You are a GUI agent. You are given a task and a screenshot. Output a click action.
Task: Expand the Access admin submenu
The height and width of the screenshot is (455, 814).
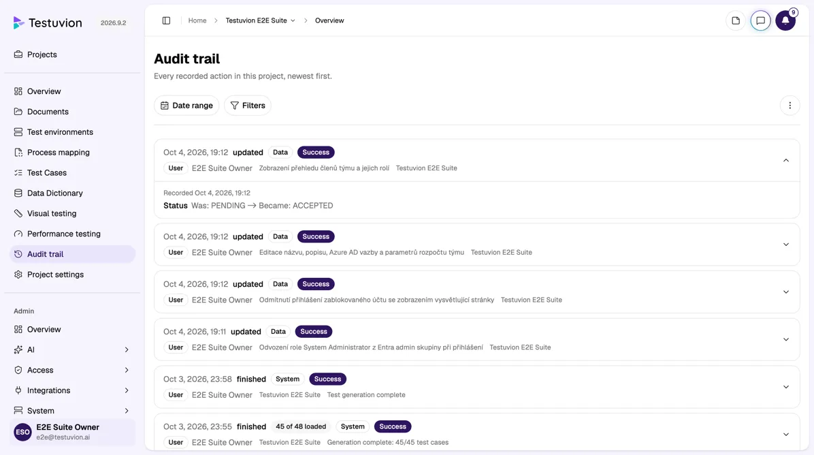(x=73, y=370)
